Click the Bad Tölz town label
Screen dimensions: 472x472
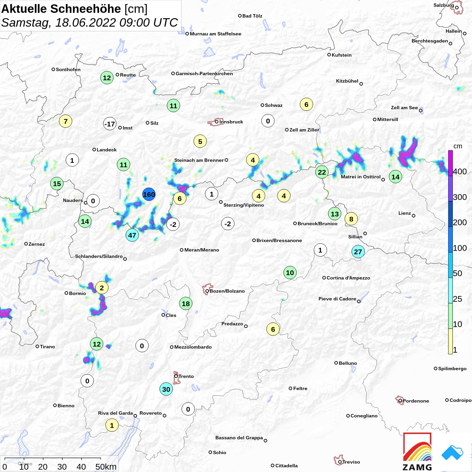tap(252, 16)
